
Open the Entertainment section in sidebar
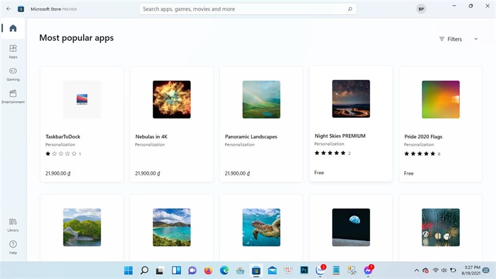[x=13, y=97]
